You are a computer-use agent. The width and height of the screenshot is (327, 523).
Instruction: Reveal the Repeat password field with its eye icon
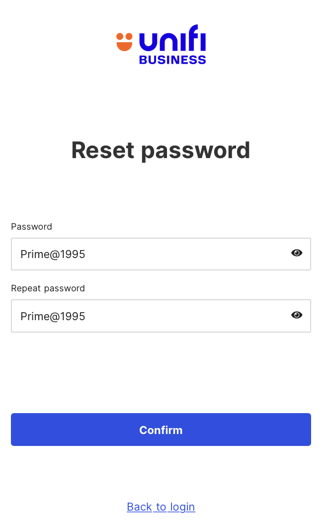pos(297,315)
